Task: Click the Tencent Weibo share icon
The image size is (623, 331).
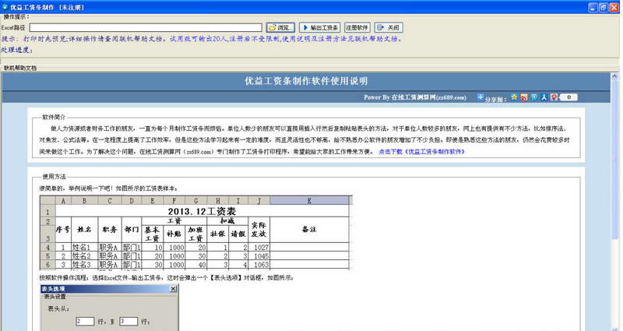Action: coord(534,97)
